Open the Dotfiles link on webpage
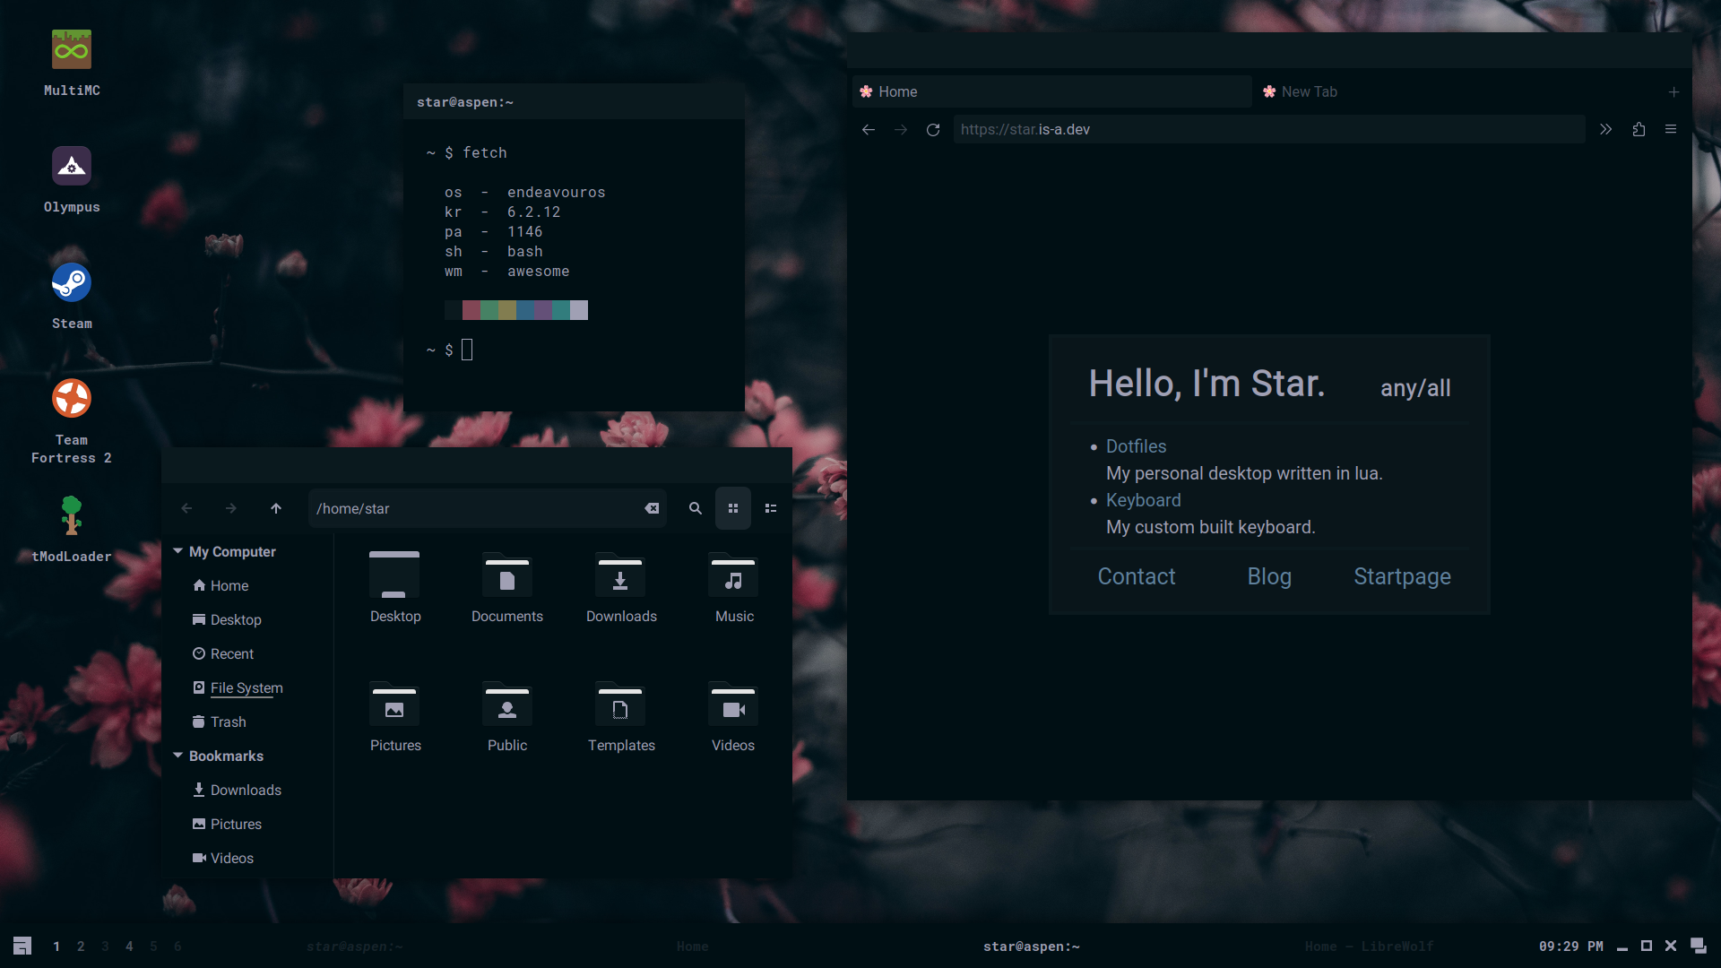This screenshot has height=968, width=1721. coord(1136,446)
